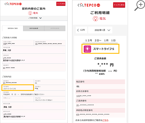Click the zoom-in magnifier icon
Viewport: 145px width, 123px height.
tap(140, 5)
